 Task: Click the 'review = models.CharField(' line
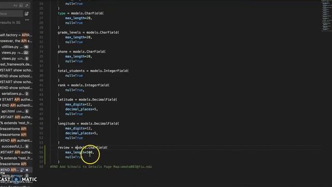click(82, 148)
